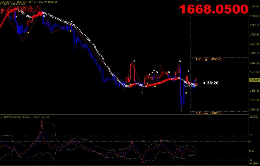
Task: Click the white arrow above the first mid-chart red spike
Action: [x=135, y=61]
